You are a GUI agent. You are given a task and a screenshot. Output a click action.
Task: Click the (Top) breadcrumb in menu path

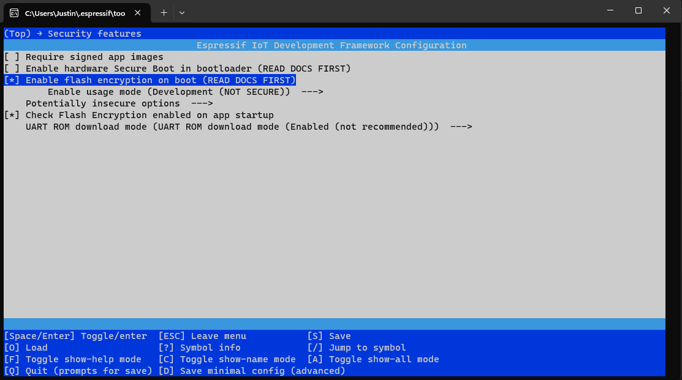click(x=17, y=34)
